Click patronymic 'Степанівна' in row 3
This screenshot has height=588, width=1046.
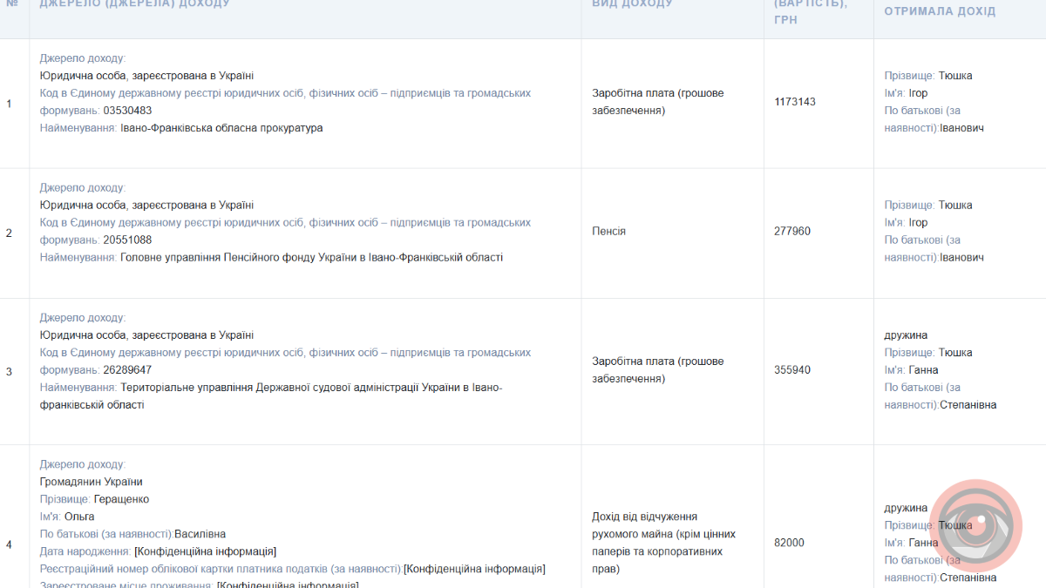tap(968, 405)
